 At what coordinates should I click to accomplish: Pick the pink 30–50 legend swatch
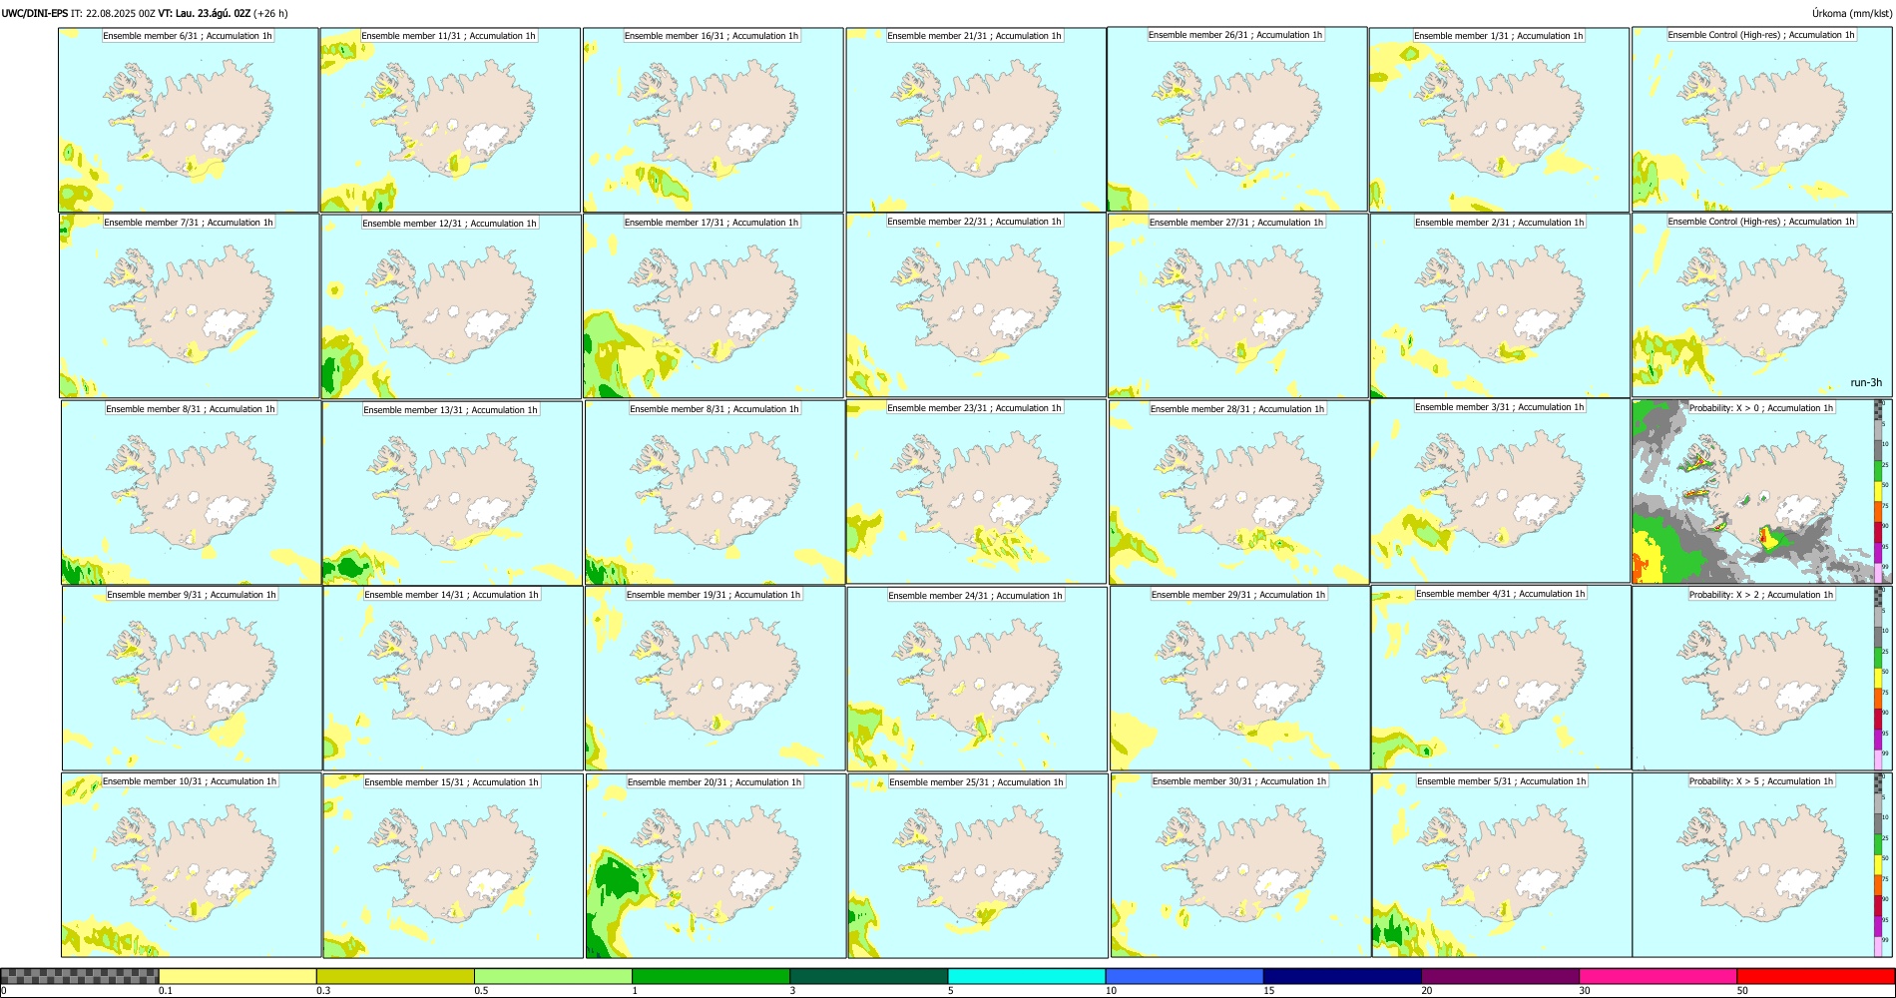pyautogui.click(x=1658, y=976)
